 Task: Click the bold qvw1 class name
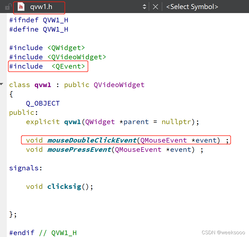click(43, 85)
